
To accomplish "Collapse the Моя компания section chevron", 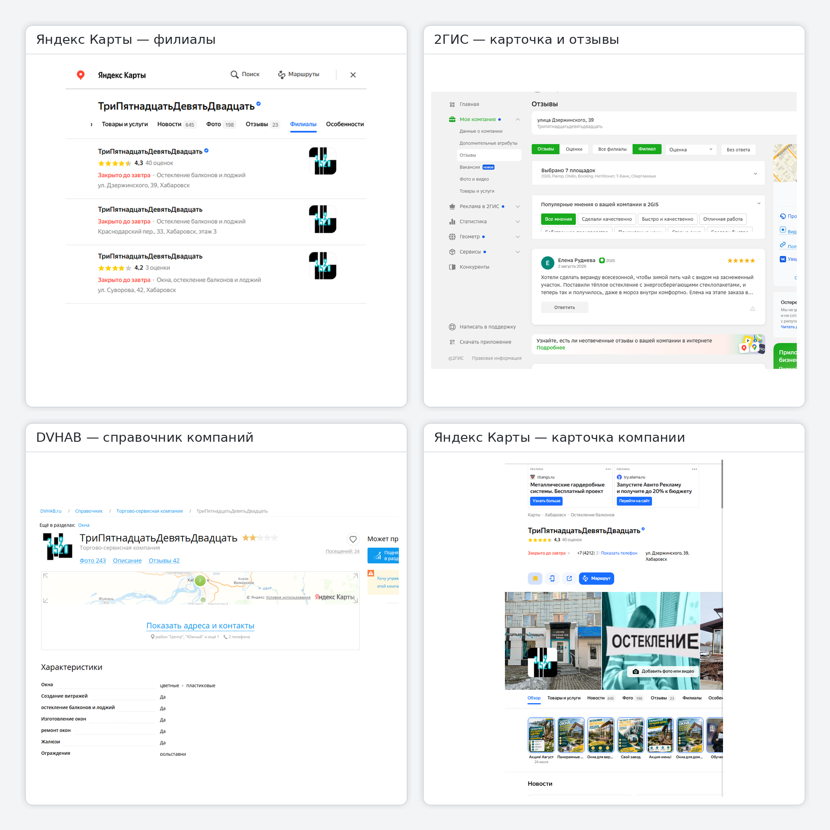I will [x=518, y=119].
